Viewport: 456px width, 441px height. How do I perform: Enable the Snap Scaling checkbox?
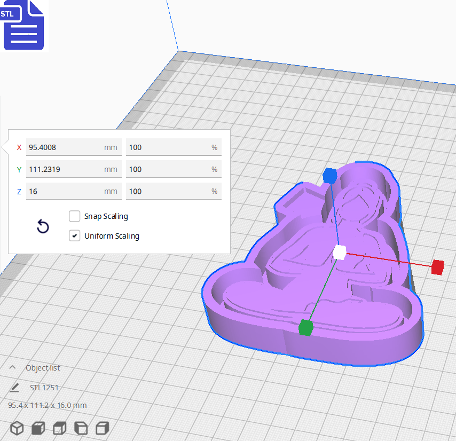(x=74, y=216)
